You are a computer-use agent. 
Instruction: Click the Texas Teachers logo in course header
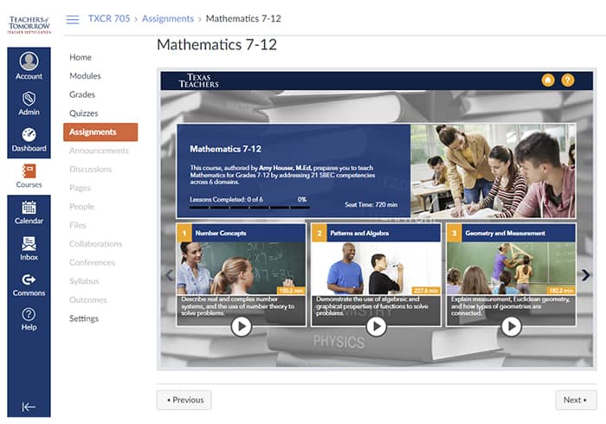tap(198, 80)
